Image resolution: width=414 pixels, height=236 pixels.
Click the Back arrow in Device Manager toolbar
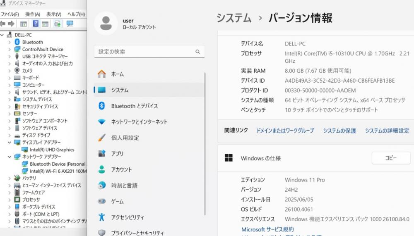click(2, 24)
